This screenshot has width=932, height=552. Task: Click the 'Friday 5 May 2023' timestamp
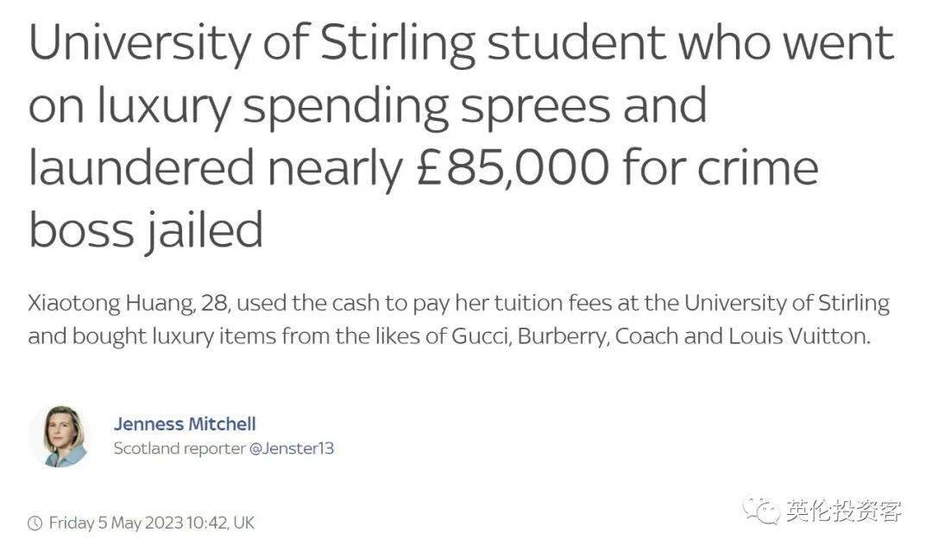coord(116,523)
